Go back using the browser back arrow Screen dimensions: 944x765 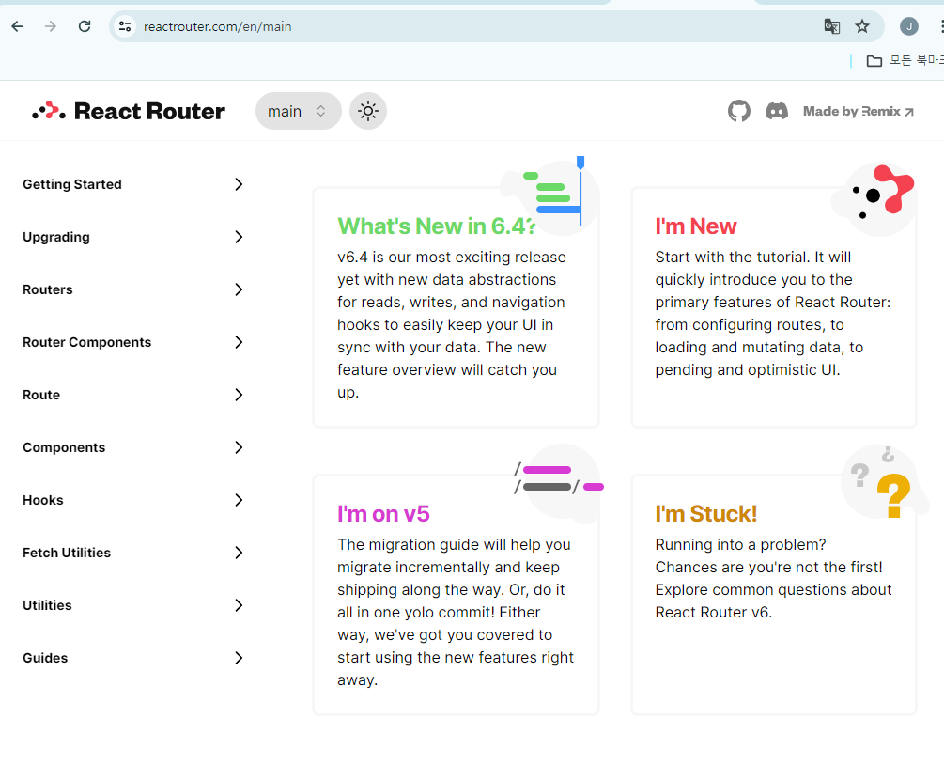coord(18,26)
